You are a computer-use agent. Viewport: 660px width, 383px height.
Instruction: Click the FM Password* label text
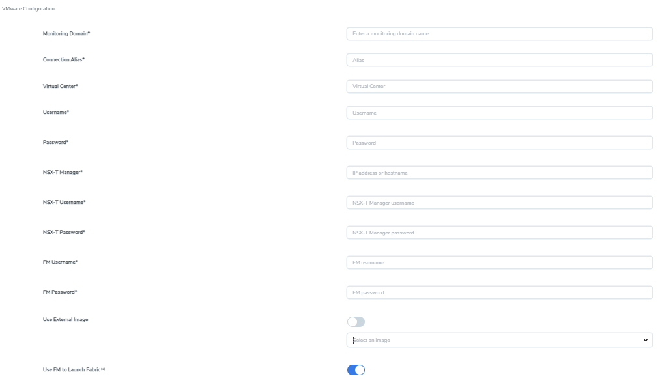click(x=60, y=292)
